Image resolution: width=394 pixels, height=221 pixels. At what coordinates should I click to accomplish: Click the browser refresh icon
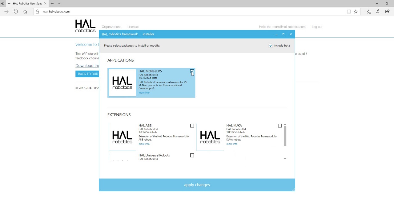16,12
